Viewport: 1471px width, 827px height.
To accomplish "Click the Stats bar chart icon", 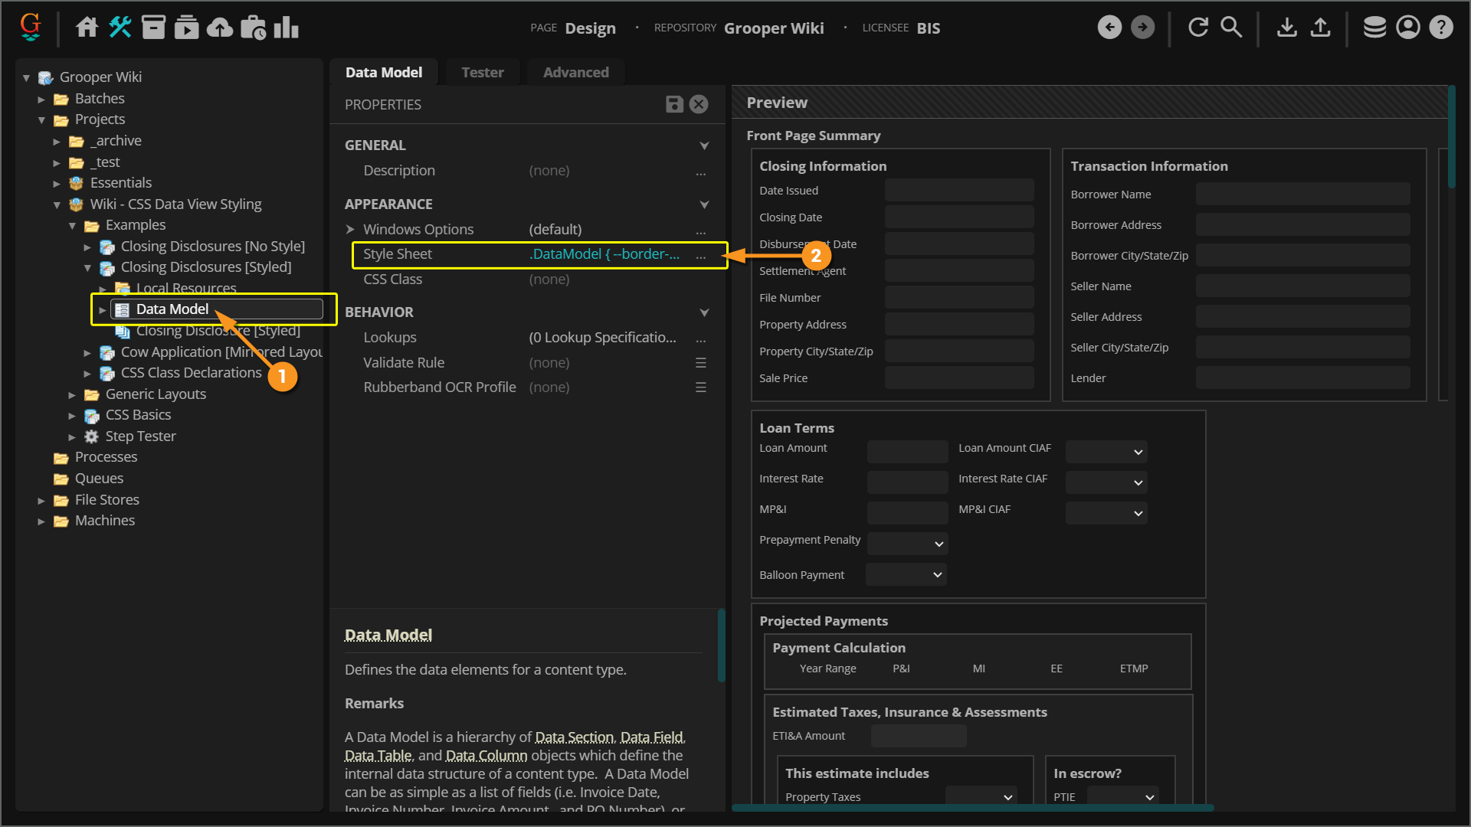I will click(x=286, y=28).
